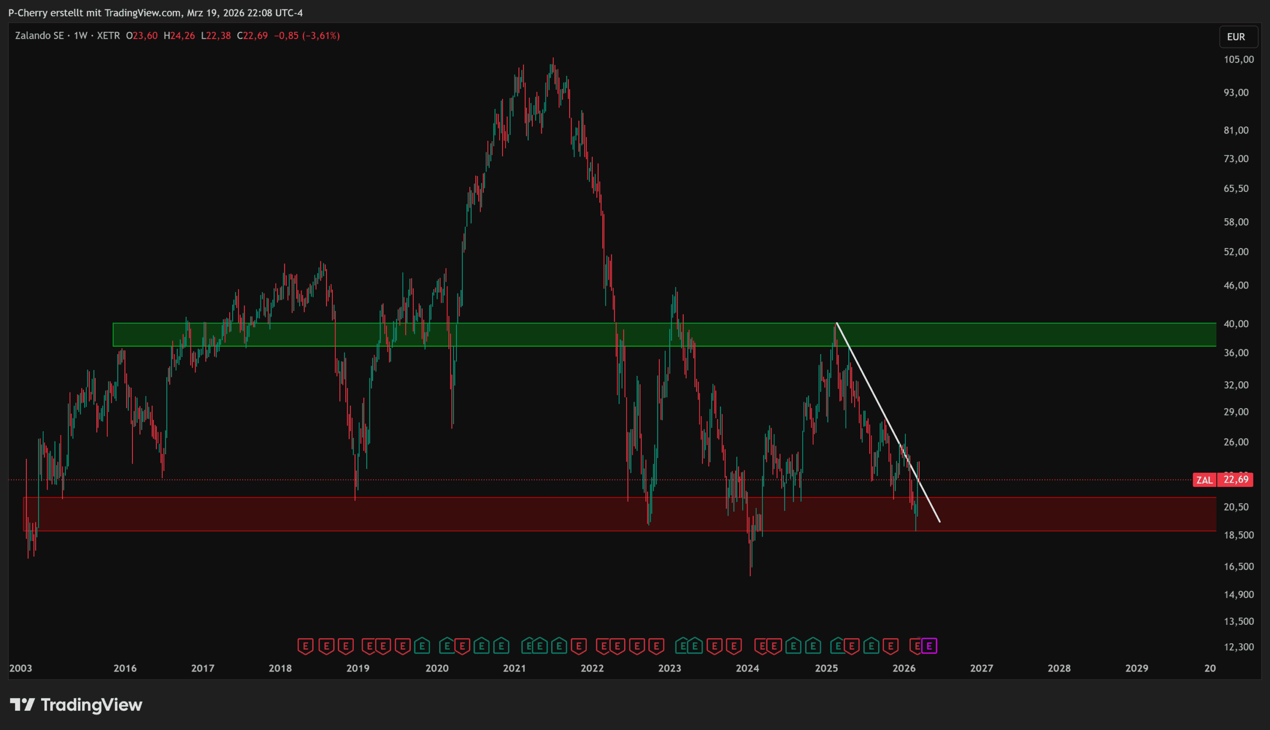Click the Zalando SE symbol title

(39, 36)
